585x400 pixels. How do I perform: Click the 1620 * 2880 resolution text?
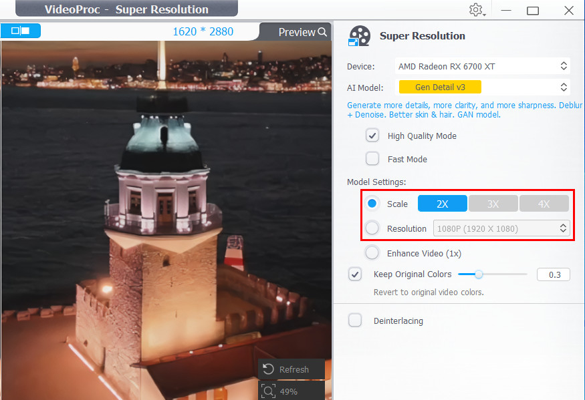(x=203, y=31)
